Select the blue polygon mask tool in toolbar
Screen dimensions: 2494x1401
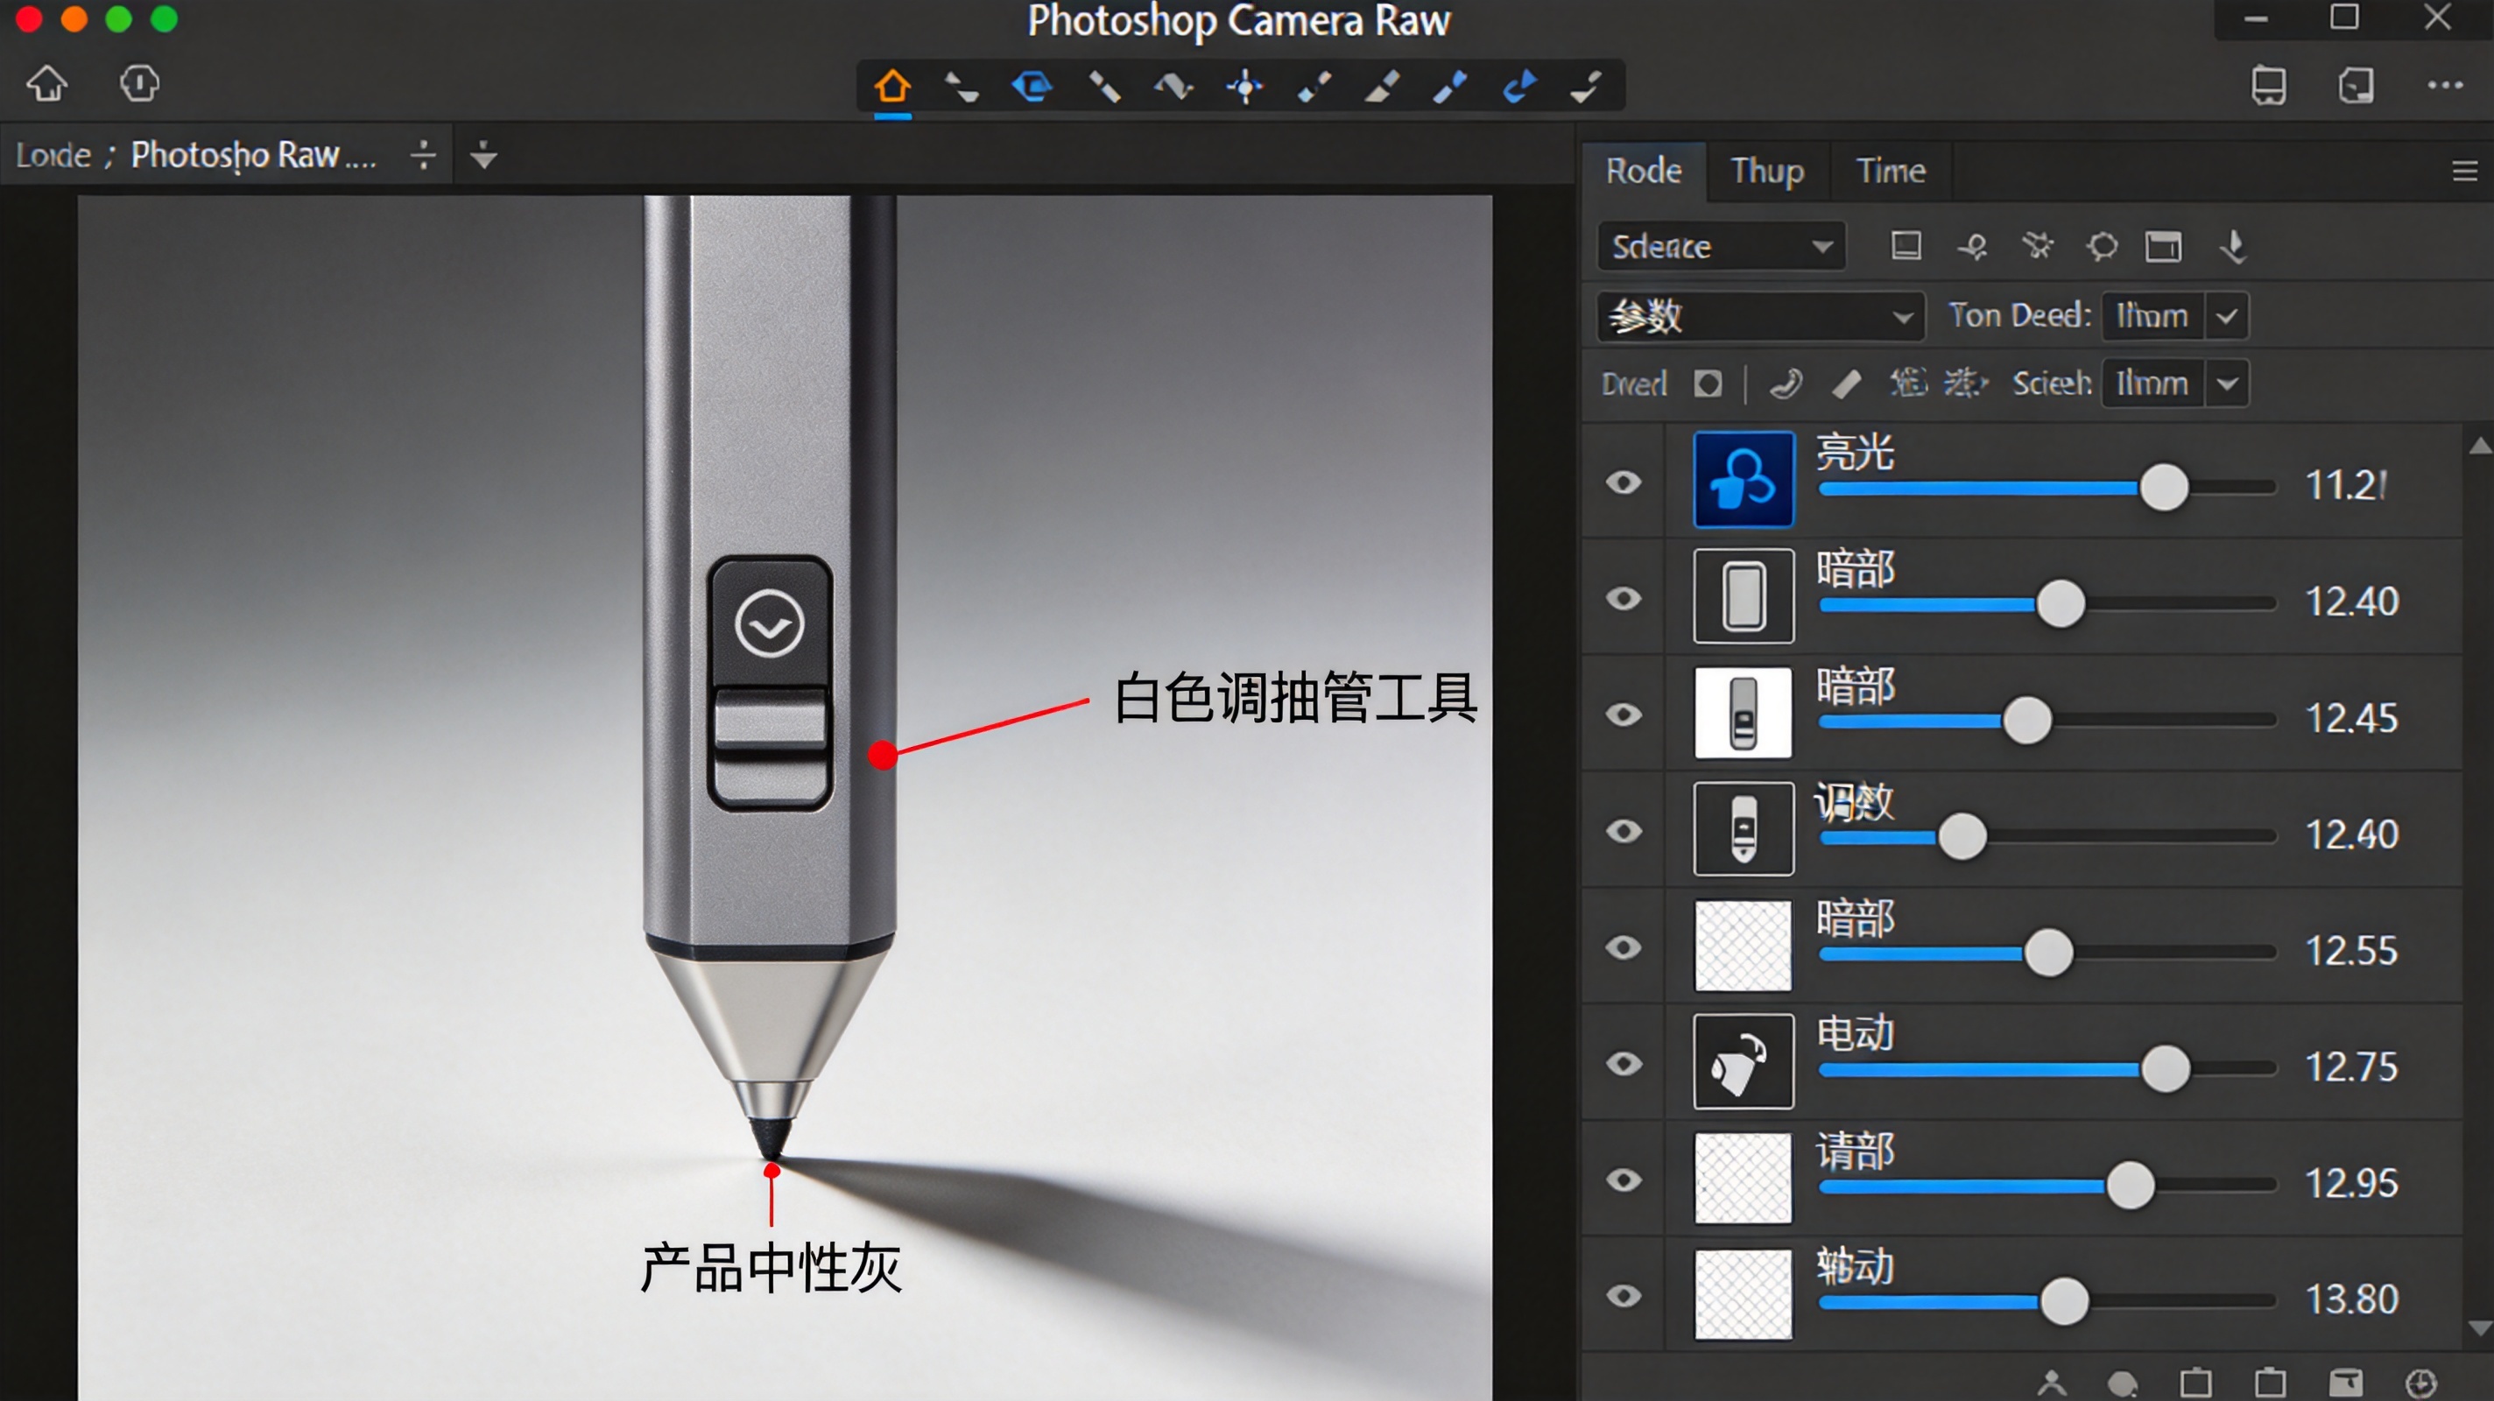(1032, 86)
